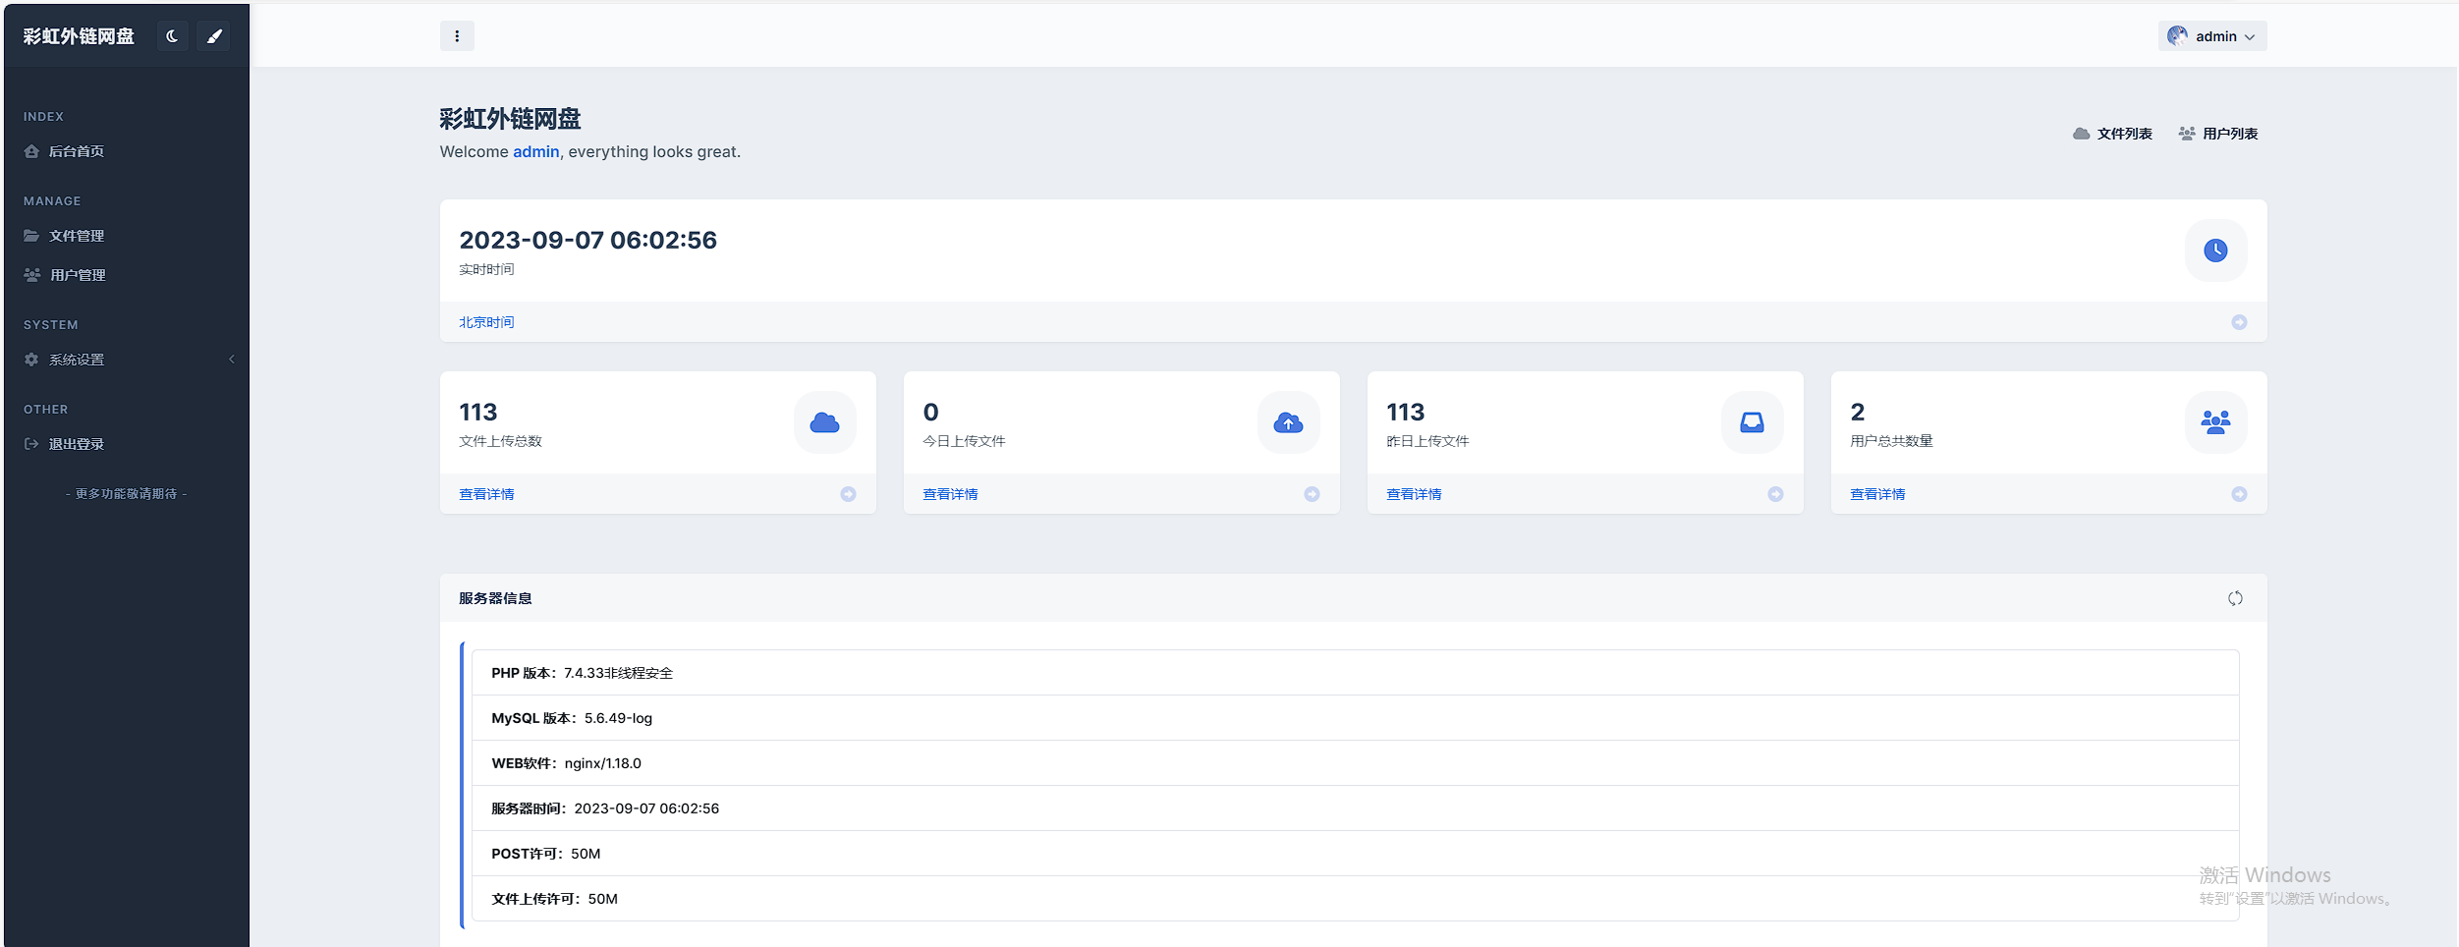
Task: Open the admin link in the welcome message
Action: 535,151
